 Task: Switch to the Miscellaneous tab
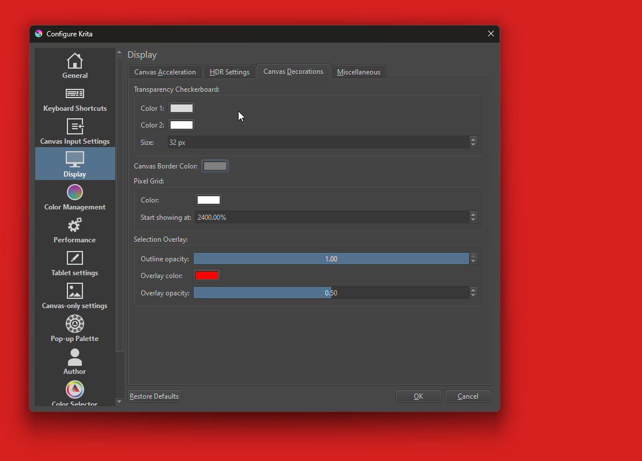(x=358, y=72)
